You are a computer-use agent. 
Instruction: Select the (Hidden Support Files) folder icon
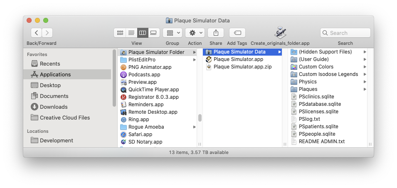point(294,52)
